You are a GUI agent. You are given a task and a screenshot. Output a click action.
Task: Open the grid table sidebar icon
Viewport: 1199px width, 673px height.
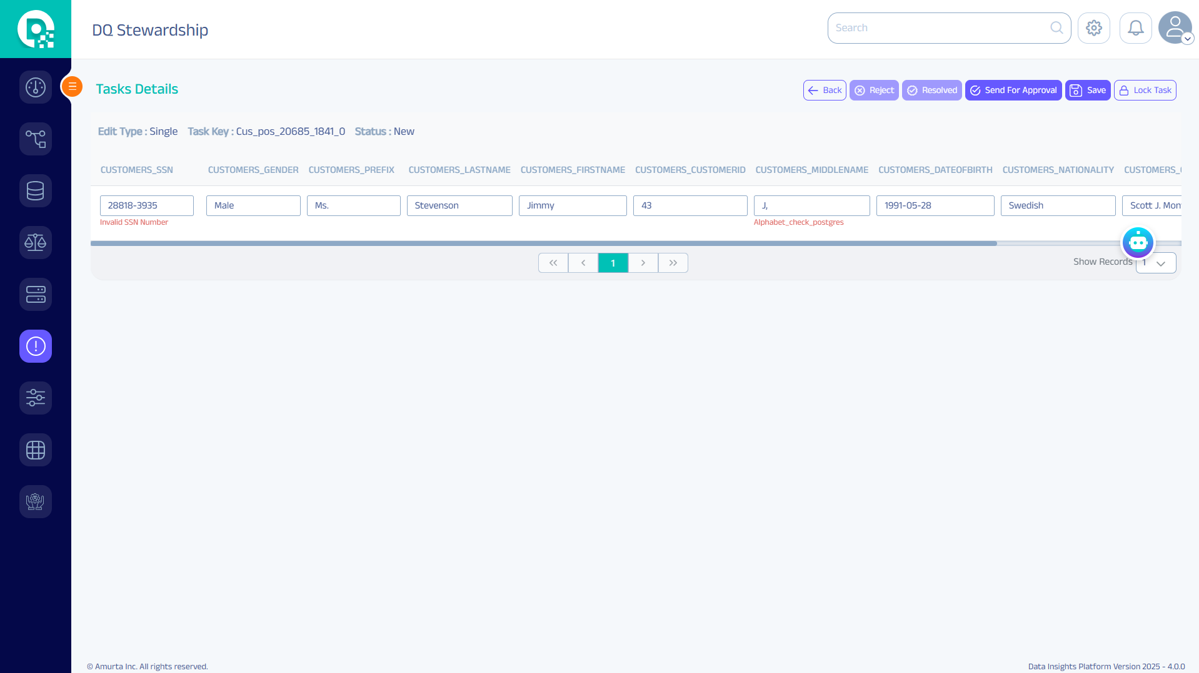point(36,449)
